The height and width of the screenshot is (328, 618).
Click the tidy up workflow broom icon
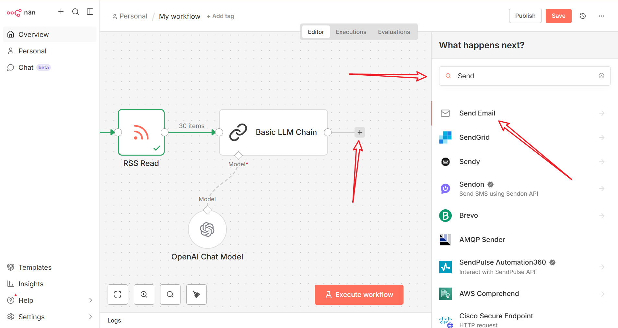click(196, 294)
